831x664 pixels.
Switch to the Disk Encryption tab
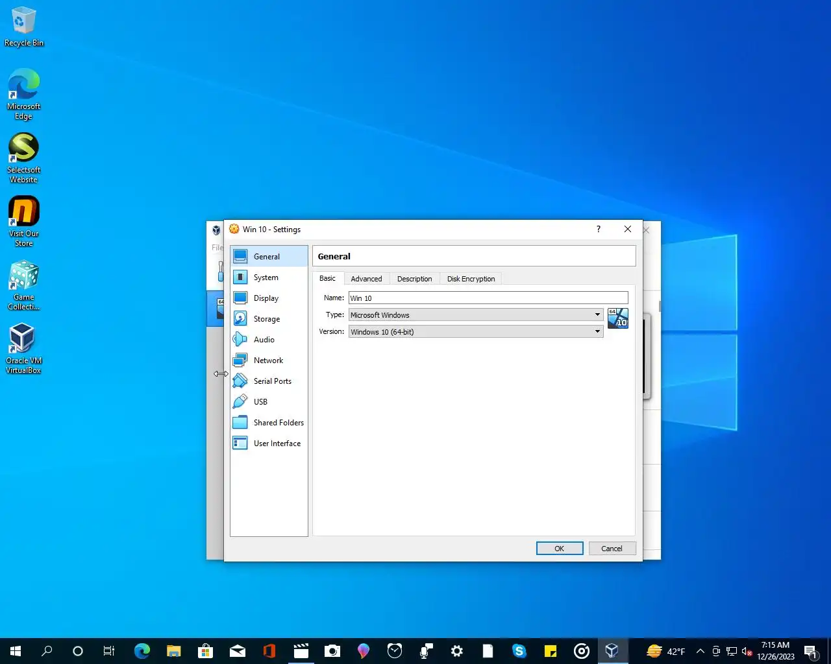click(471, 279)
